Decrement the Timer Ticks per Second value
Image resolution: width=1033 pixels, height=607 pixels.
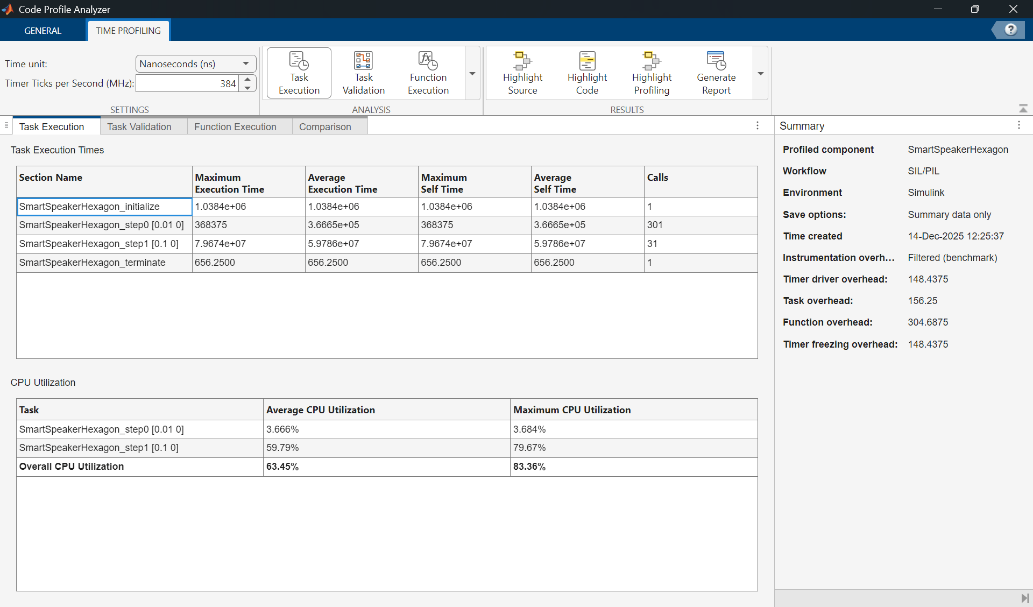pos(247,88)
